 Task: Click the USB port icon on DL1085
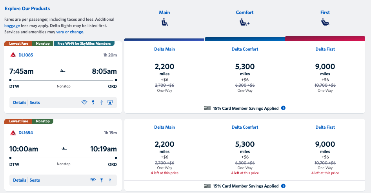[x=102, y=102]
